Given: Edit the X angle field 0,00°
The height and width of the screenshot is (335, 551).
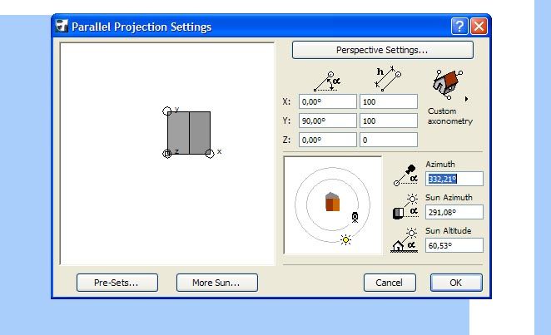Looking at the screenshot, I should click(327, 101).
